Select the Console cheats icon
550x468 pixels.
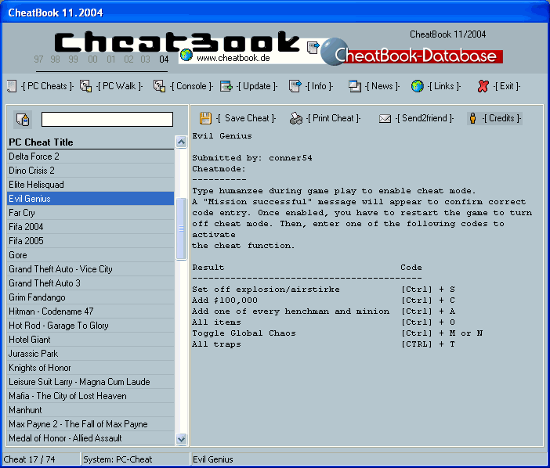point(159,86)
